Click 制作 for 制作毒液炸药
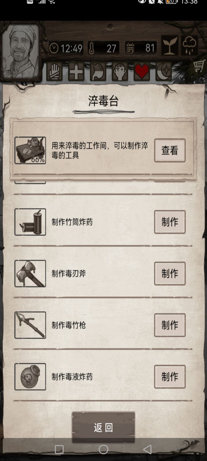This screenshot has width=207, height=461. (170, 377)
